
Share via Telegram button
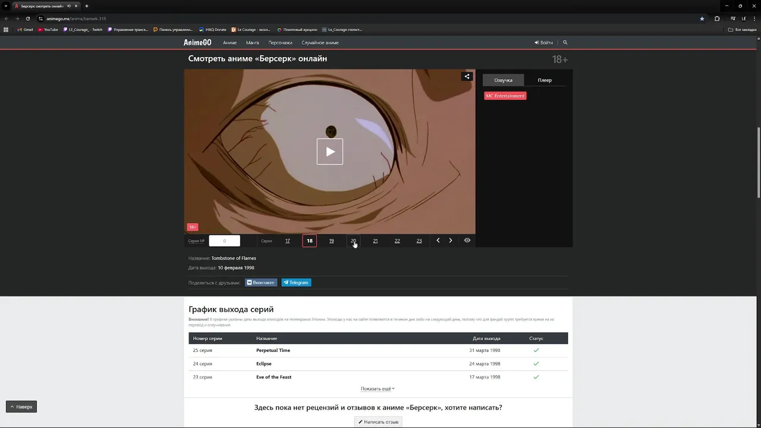[x=296, y=282]
